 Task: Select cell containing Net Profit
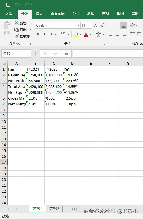(x=17, y=81)
